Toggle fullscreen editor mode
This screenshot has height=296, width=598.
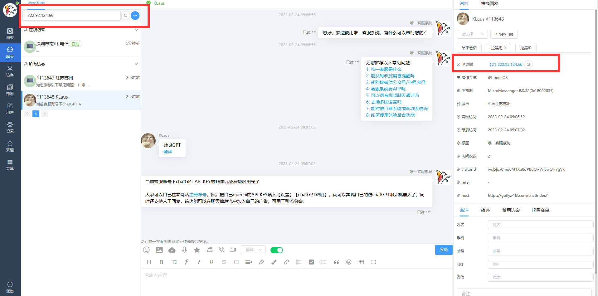pos(374,262)
